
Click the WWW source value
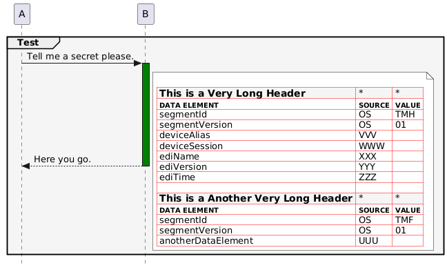371,146
